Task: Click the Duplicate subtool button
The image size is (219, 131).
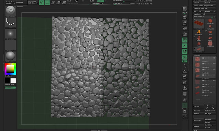Action: coord(198,121)
